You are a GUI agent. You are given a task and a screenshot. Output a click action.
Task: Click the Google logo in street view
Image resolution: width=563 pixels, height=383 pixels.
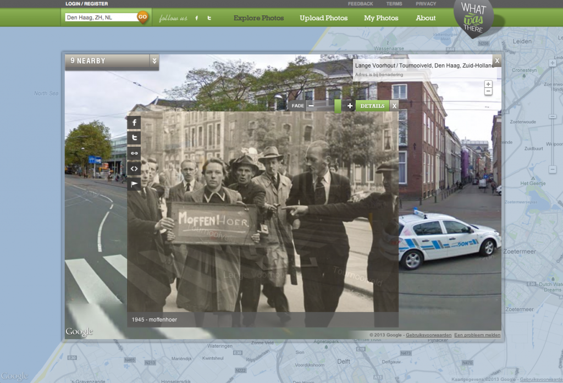pyautogui.click(x=79, y=332)
